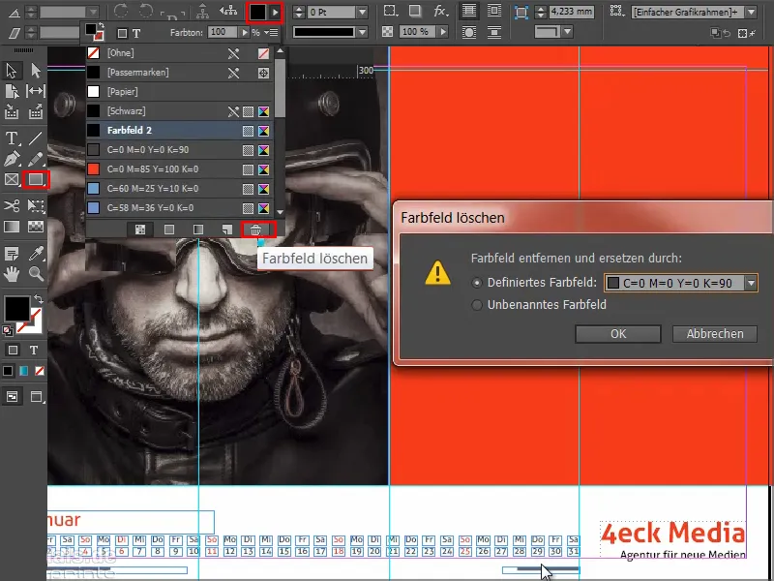This screenshot has width=774, height=581.
Task: Select swatch C=0 M=85 Y=100 K=0
Action: pyautogui.click(x=180, y=168)
